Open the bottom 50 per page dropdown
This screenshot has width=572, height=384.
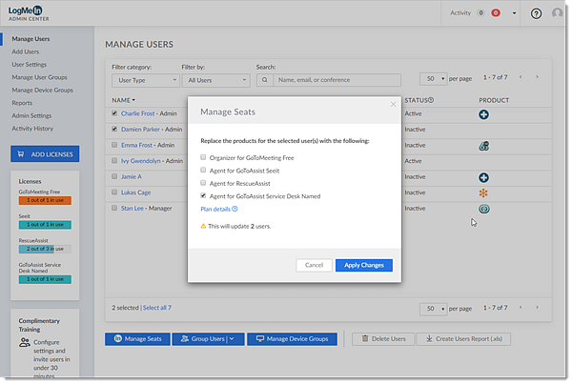[433, 309]
